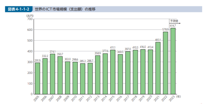Click the y-axis tick label 200

[30, 73]
